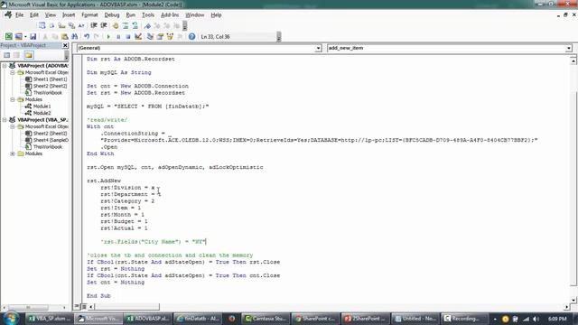Switch to VBA_SP.xlsm taskbar button
This screenshot has width=578, height=325.
click(x=49, y=319)
